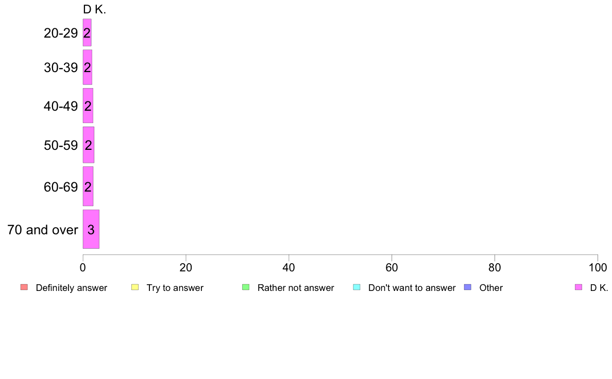Viewport: 612px width, 379px height.
Task: Click the Definitely answer legend text
Action: [72, 288]
